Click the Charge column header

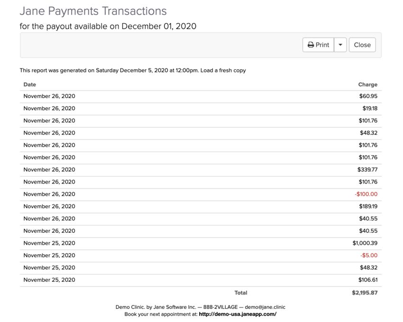click(367, 84)
